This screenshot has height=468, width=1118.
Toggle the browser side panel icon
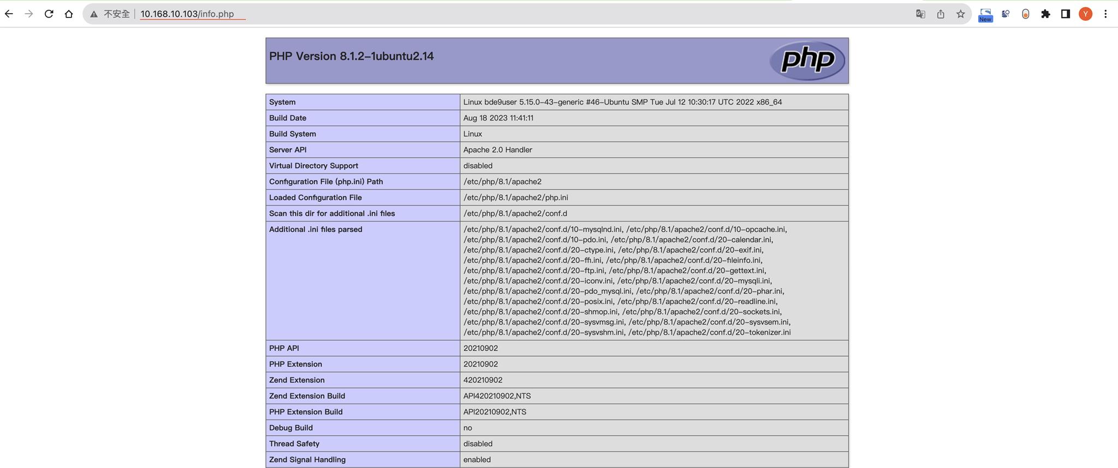point(1066,14)
